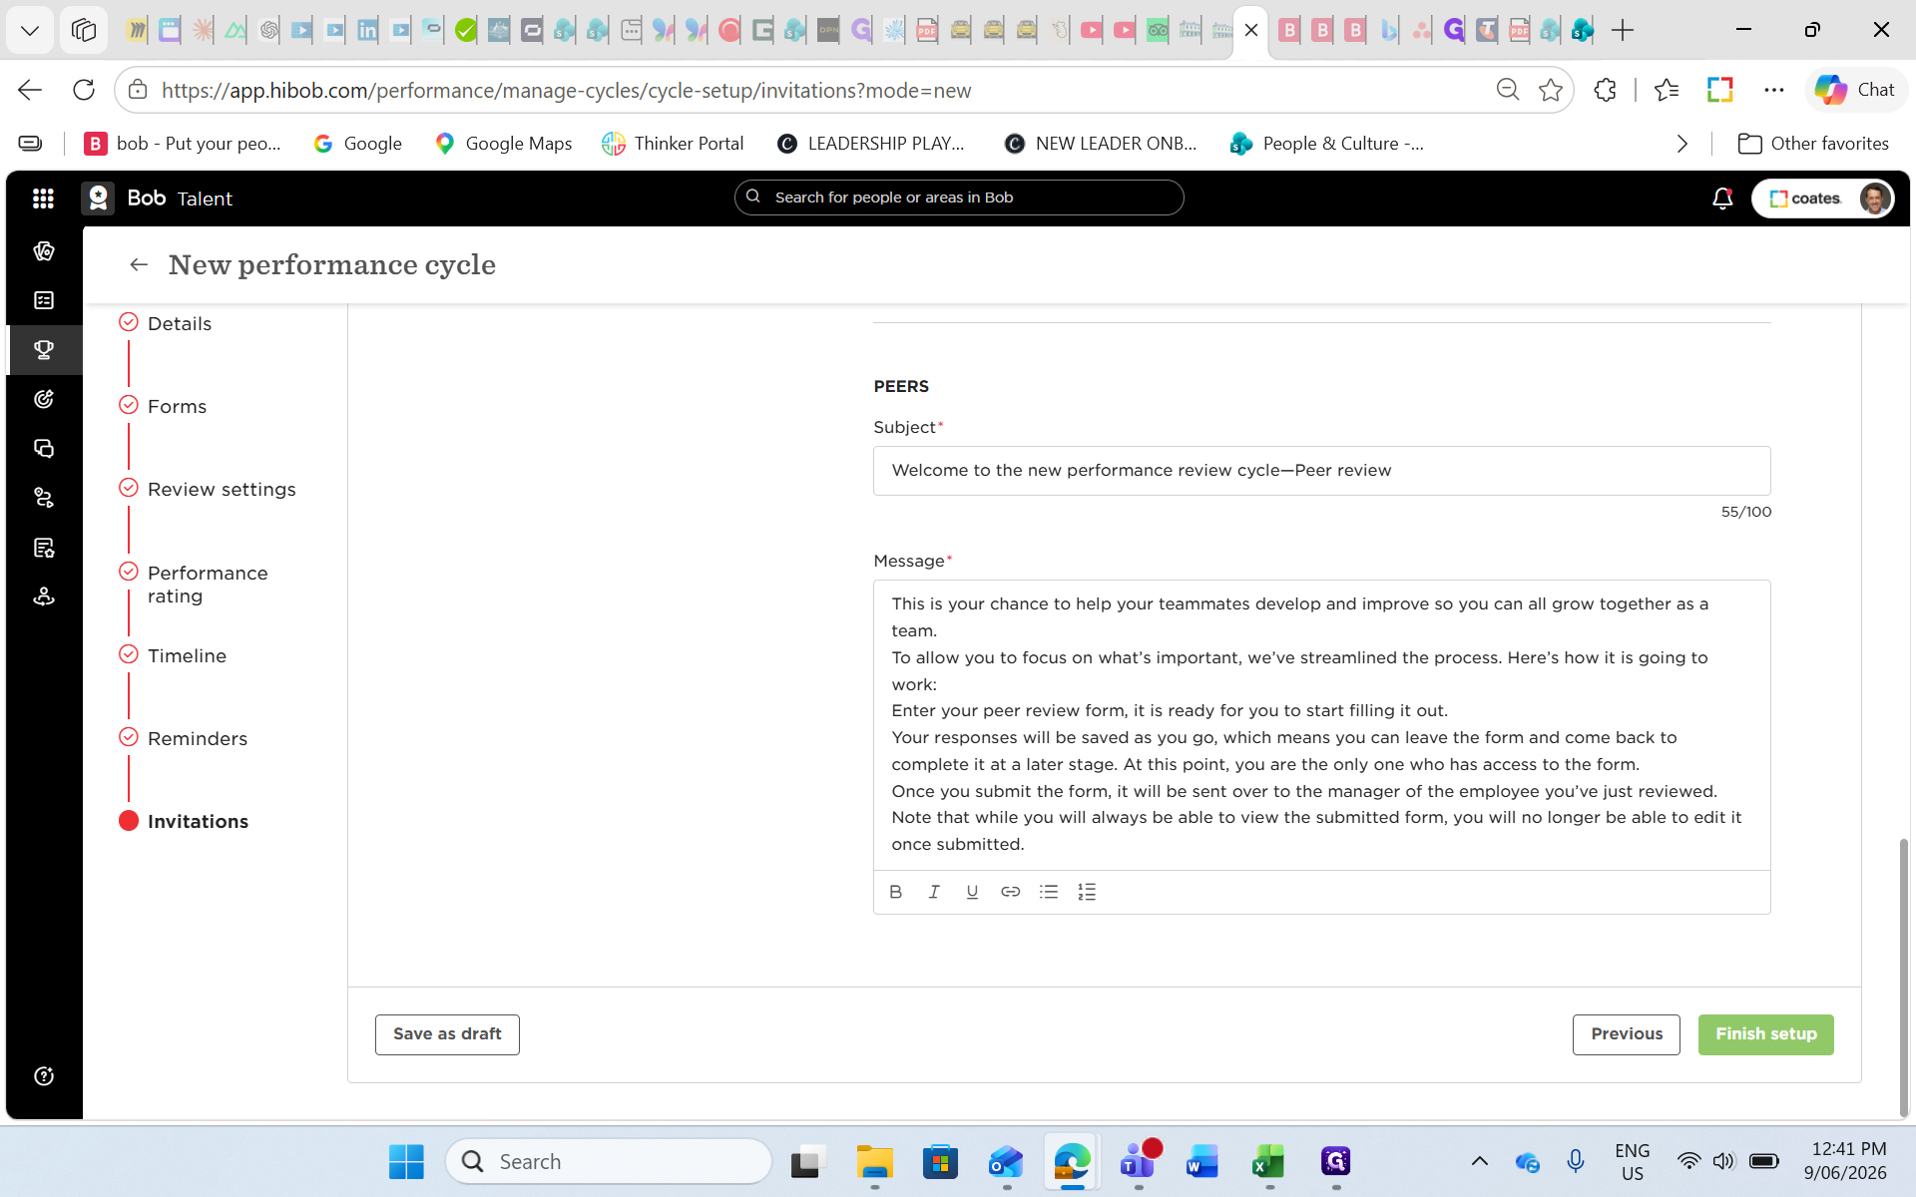The height and width of the screenshot is (1197, 1916).
Task: Open the bob bookmark in favorites bar
Action: coord(184,144)
